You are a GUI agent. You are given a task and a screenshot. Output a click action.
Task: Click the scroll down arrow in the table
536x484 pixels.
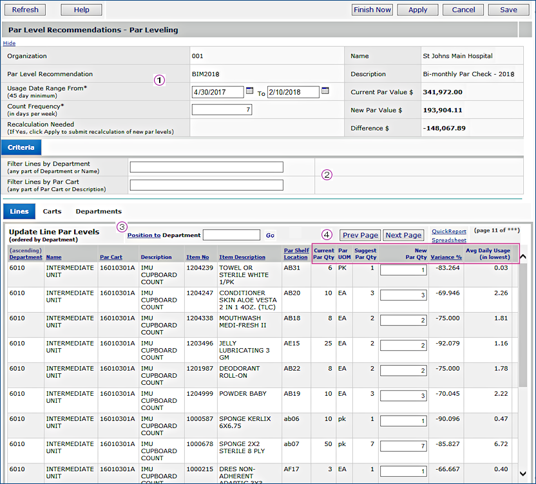click(522, 474)
